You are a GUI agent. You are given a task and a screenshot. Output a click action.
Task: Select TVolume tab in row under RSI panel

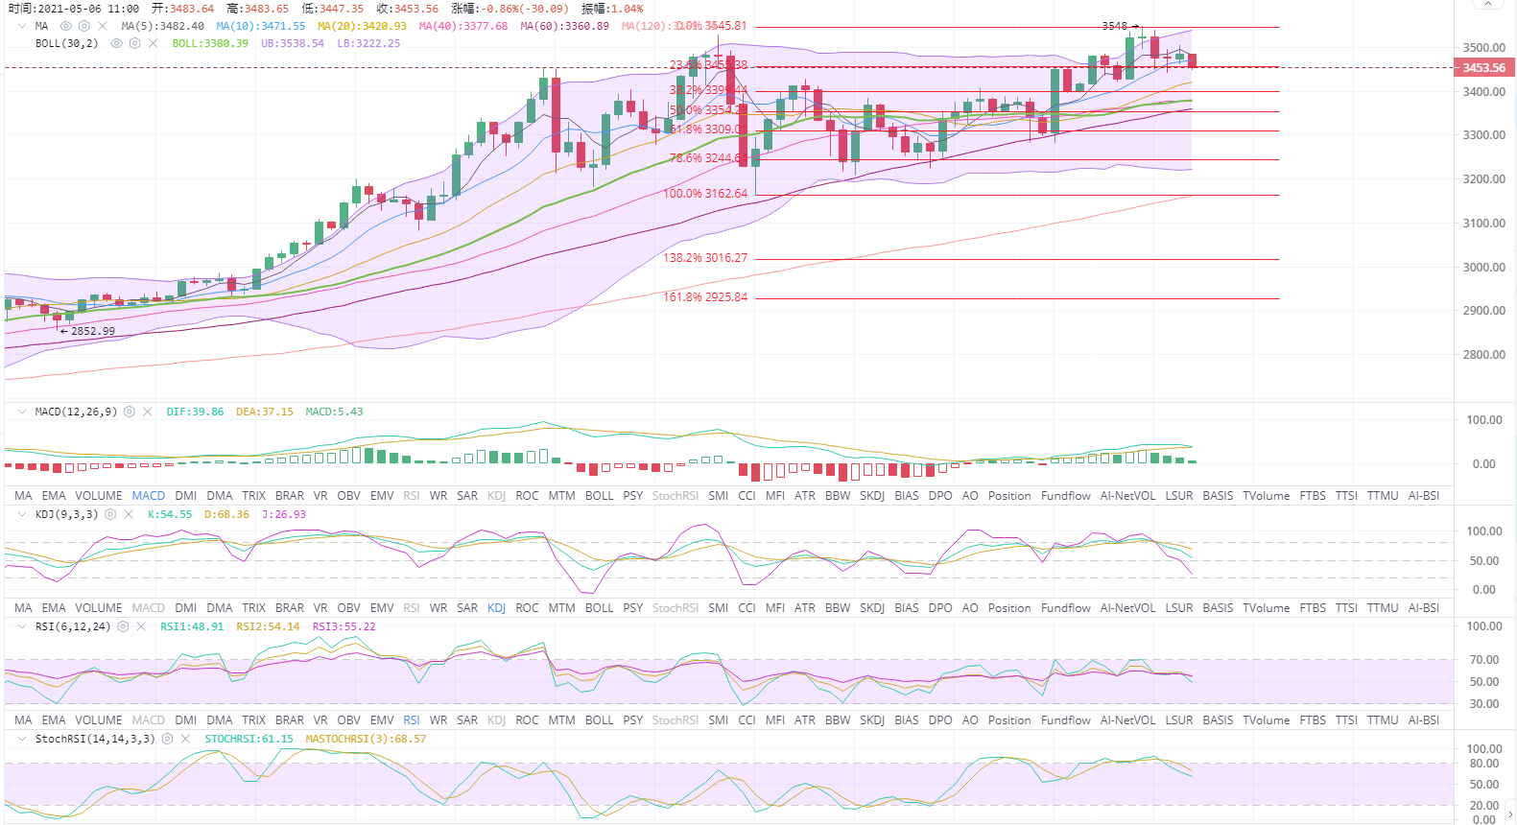click(1267, 720)
